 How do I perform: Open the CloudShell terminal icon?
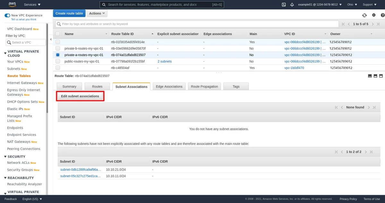284,4
